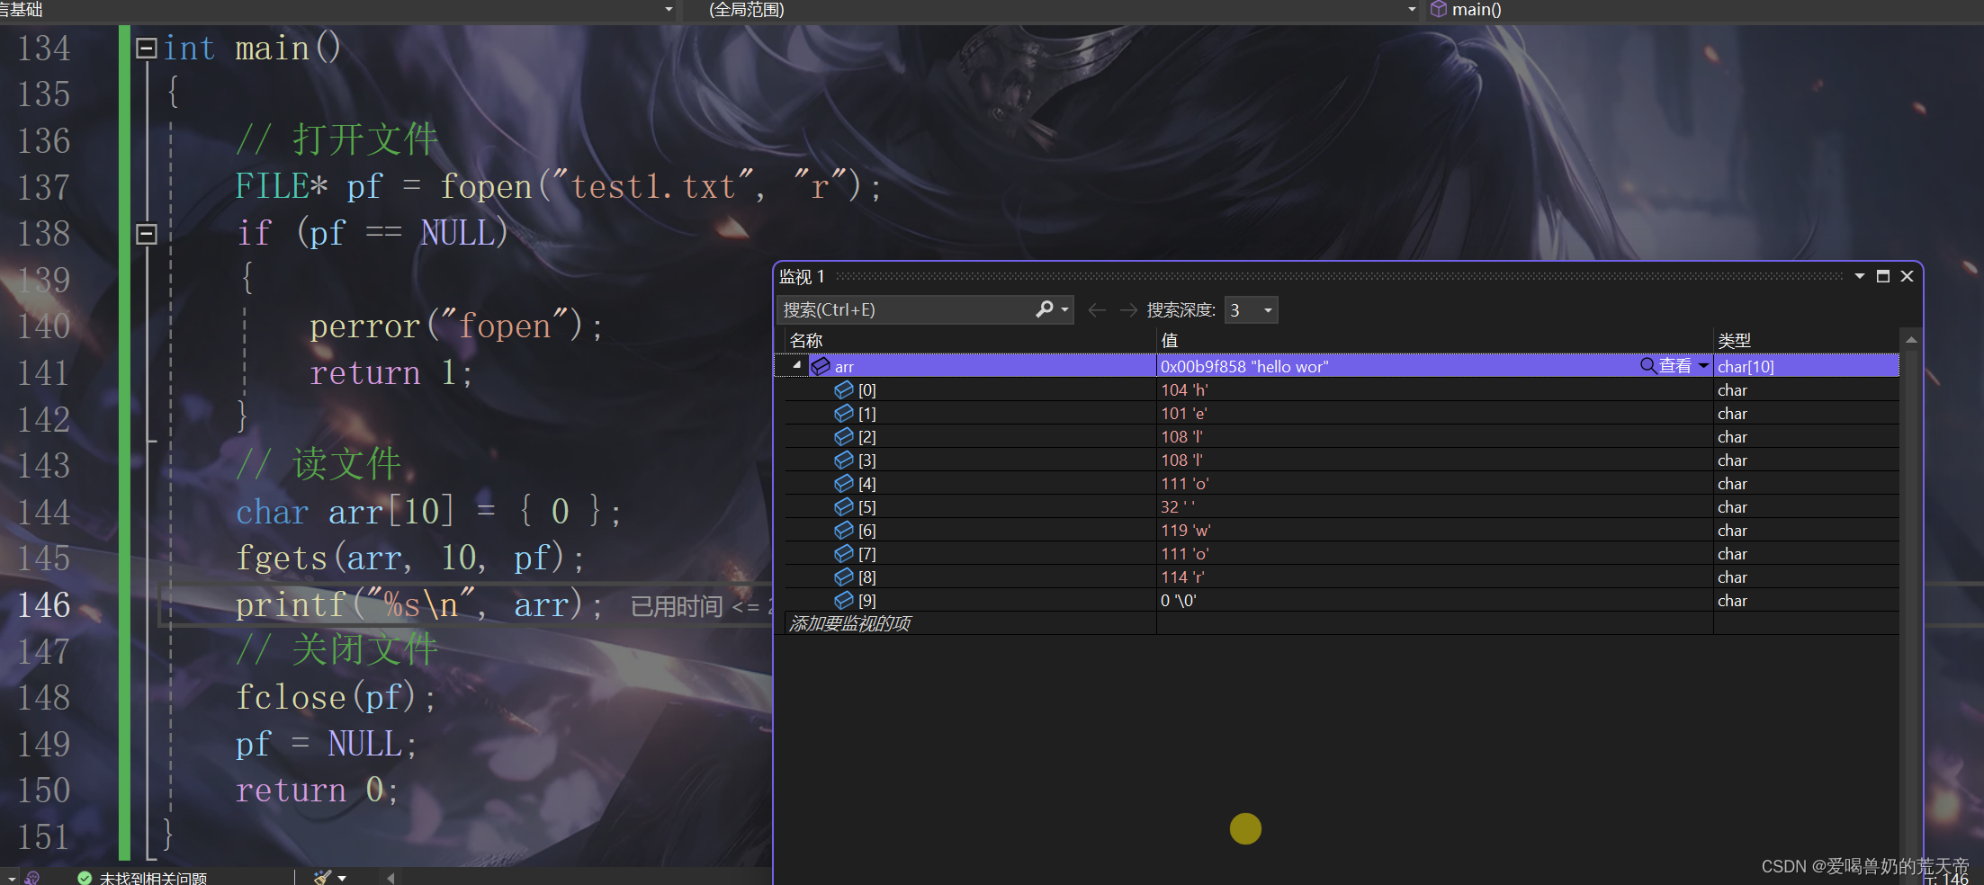Screen dimensions: 1984x885
Task: Maximize the 监视 1 watch window
Action: [x=1883, y=276]
